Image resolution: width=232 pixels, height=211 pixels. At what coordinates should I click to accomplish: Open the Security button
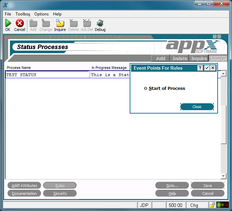(x=60, y=194)
